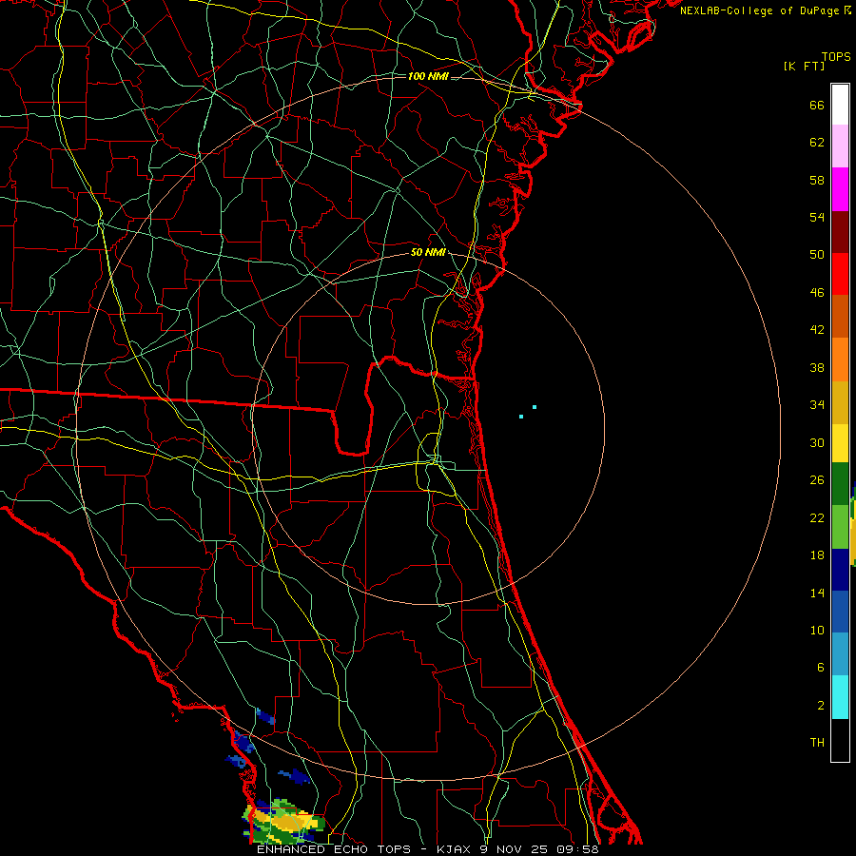Click the '50 NMI' range ring label
The height and width of the screenshot is (856, 856).
coord(428,252)
